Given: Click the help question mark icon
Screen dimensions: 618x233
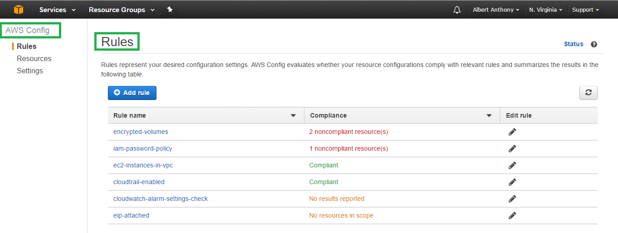Looking at the screenshot, I should tap(594, 44).
